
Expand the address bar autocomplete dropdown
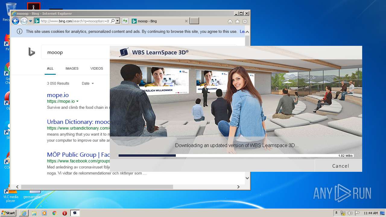[118, 21]
